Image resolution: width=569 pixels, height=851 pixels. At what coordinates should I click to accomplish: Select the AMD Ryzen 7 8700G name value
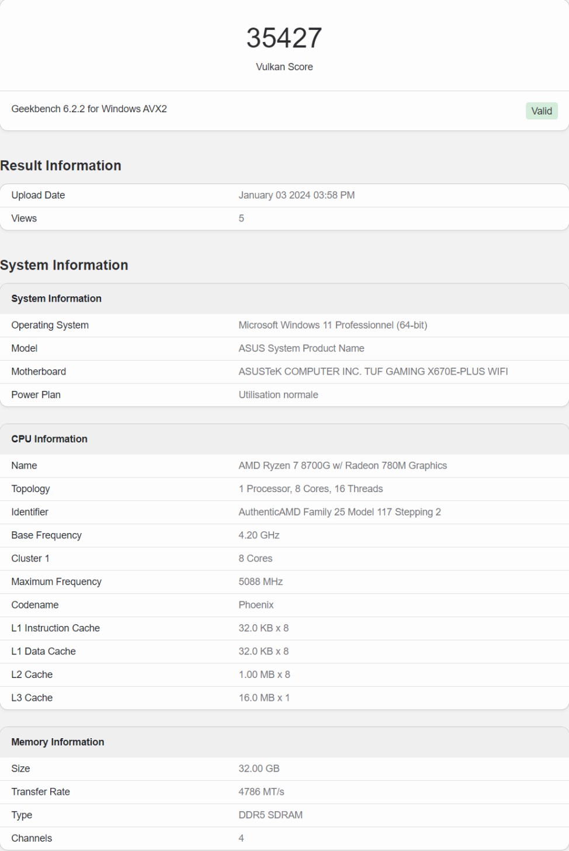[x=342, y=466]
